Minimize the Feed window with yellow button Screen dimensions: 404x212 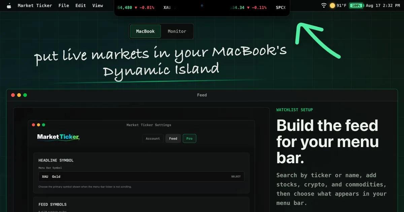[x=19, y=95]
